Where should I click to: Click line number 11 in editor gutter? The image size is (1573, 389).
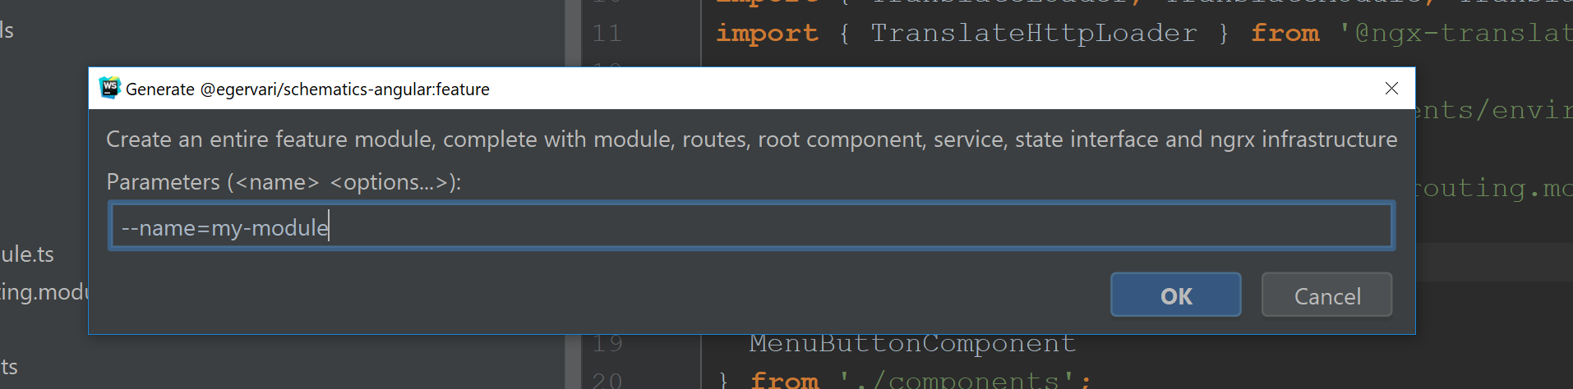pyautogui.click(x=607, y=33)
